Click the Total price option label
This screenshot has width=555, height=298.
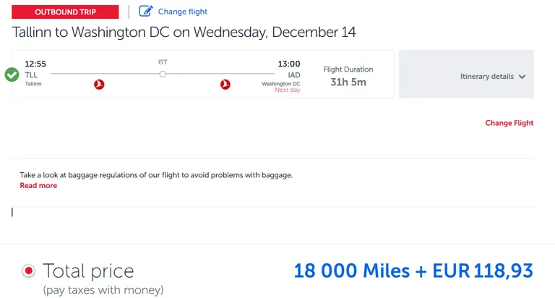pos(88,271)
